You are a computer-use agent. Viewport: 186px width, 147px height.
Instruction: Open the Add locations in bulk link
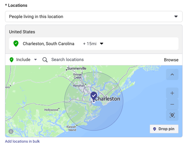22,141
